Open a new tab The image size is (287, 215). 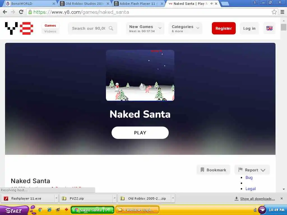225,4
